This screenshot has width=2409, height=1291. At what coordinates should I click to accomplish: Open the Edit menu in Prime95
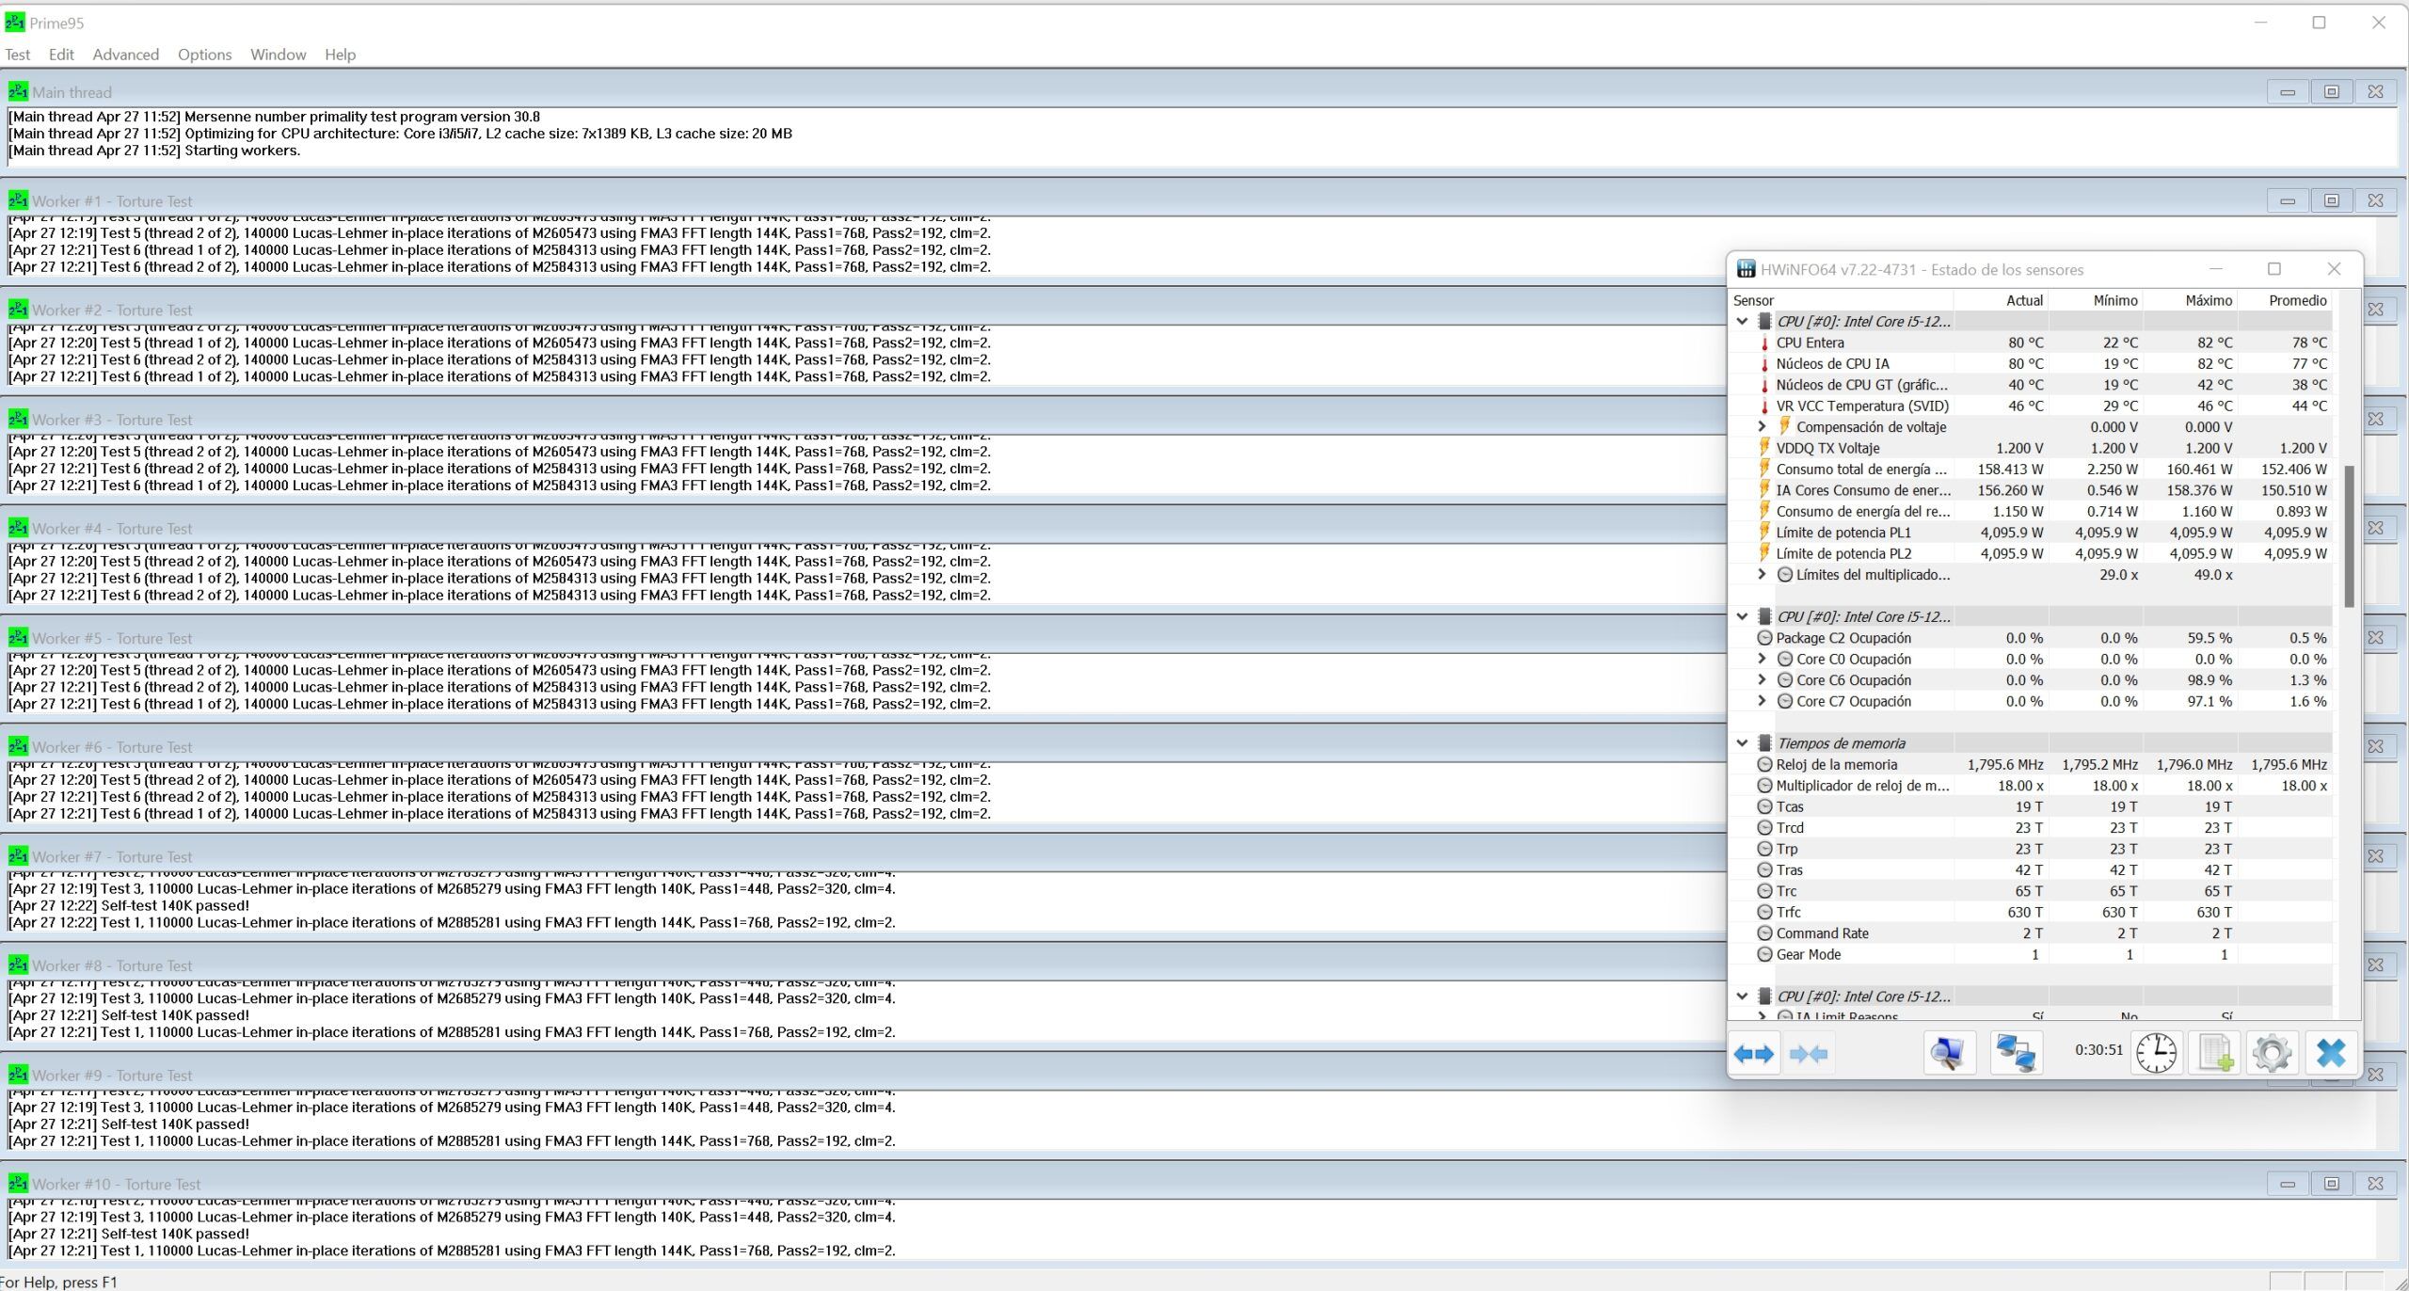point(61,55)
